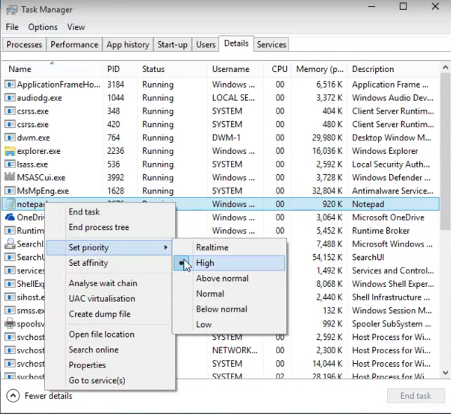This screenshot has height=414, width=451.
Task: Choose Above normal priority
Action: tap(229, 278)
